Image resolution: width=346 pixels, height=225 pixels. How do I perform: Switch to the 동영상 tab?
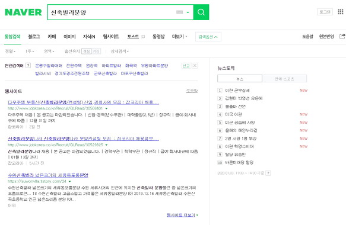tap(158, 37)
